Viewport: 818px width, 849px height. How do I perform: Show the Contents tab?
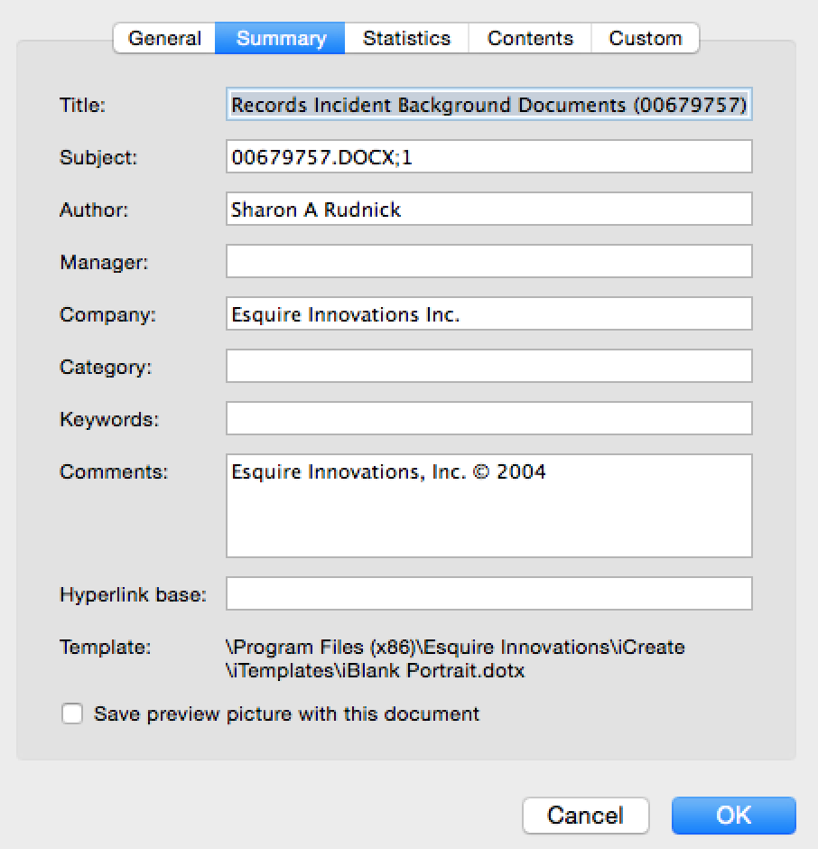(x=530, y=39)
